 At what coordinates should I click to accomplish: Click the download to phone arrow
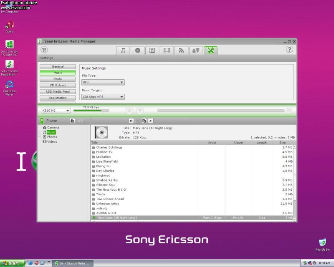(x=129, y=110)
